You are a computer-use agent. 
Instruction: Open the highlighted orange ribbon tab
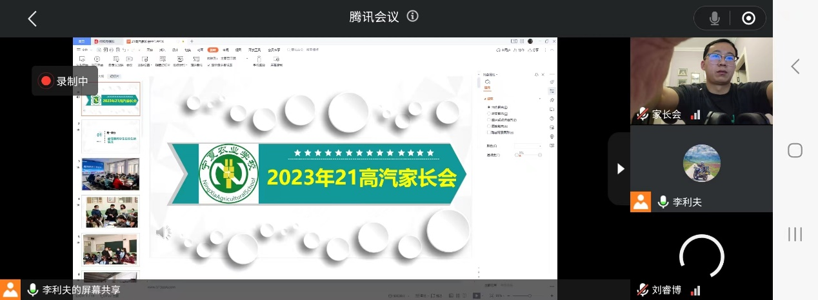pyautogui.click(x=213, y=50)
